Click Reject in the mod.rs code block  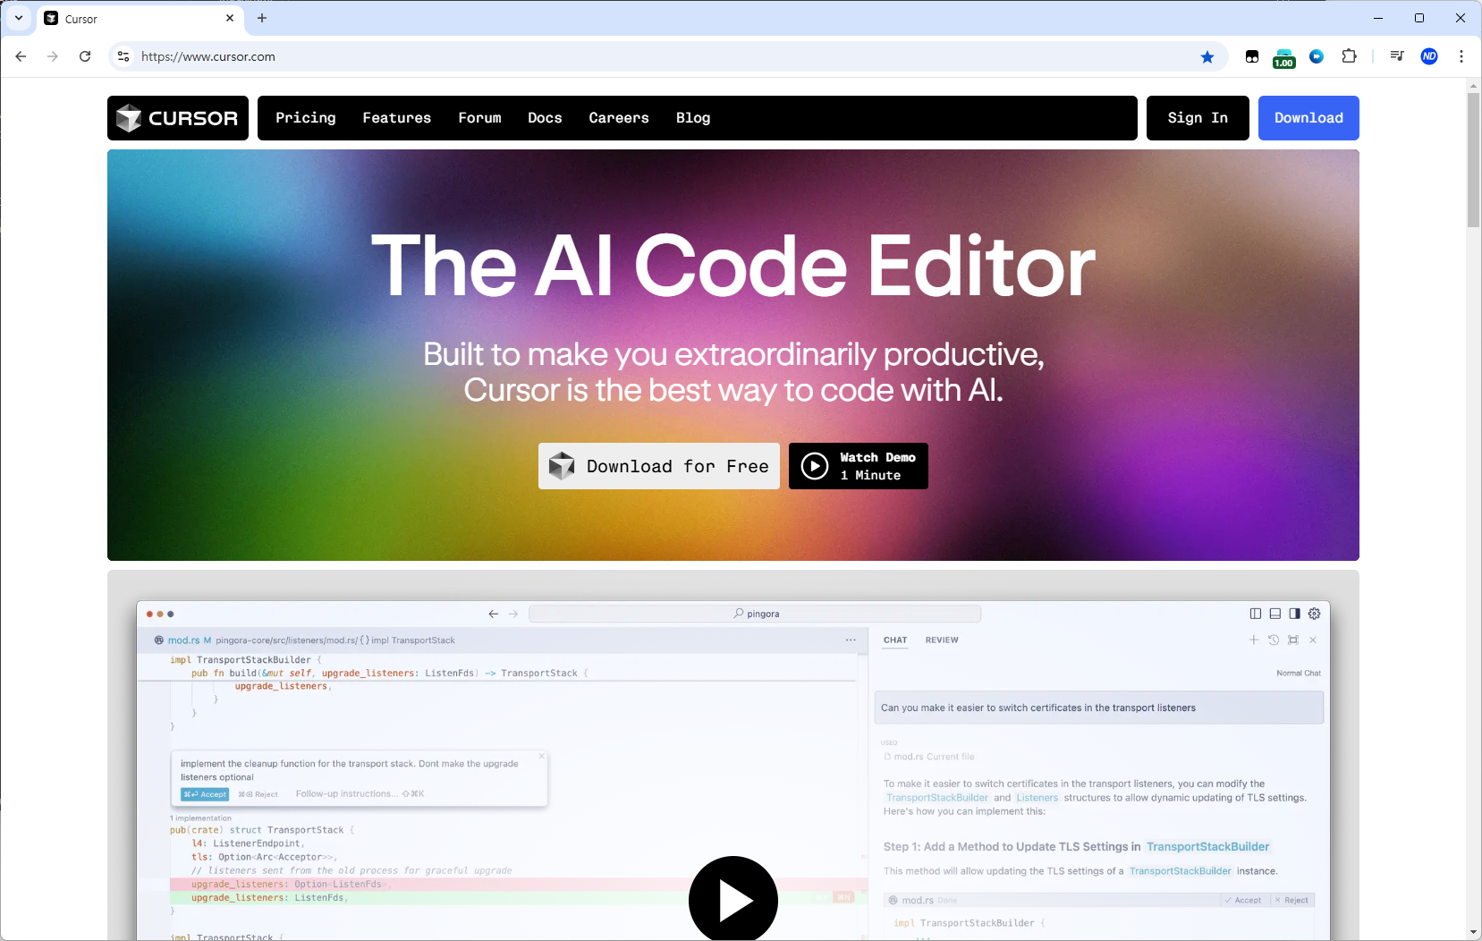coord(1291,901)
